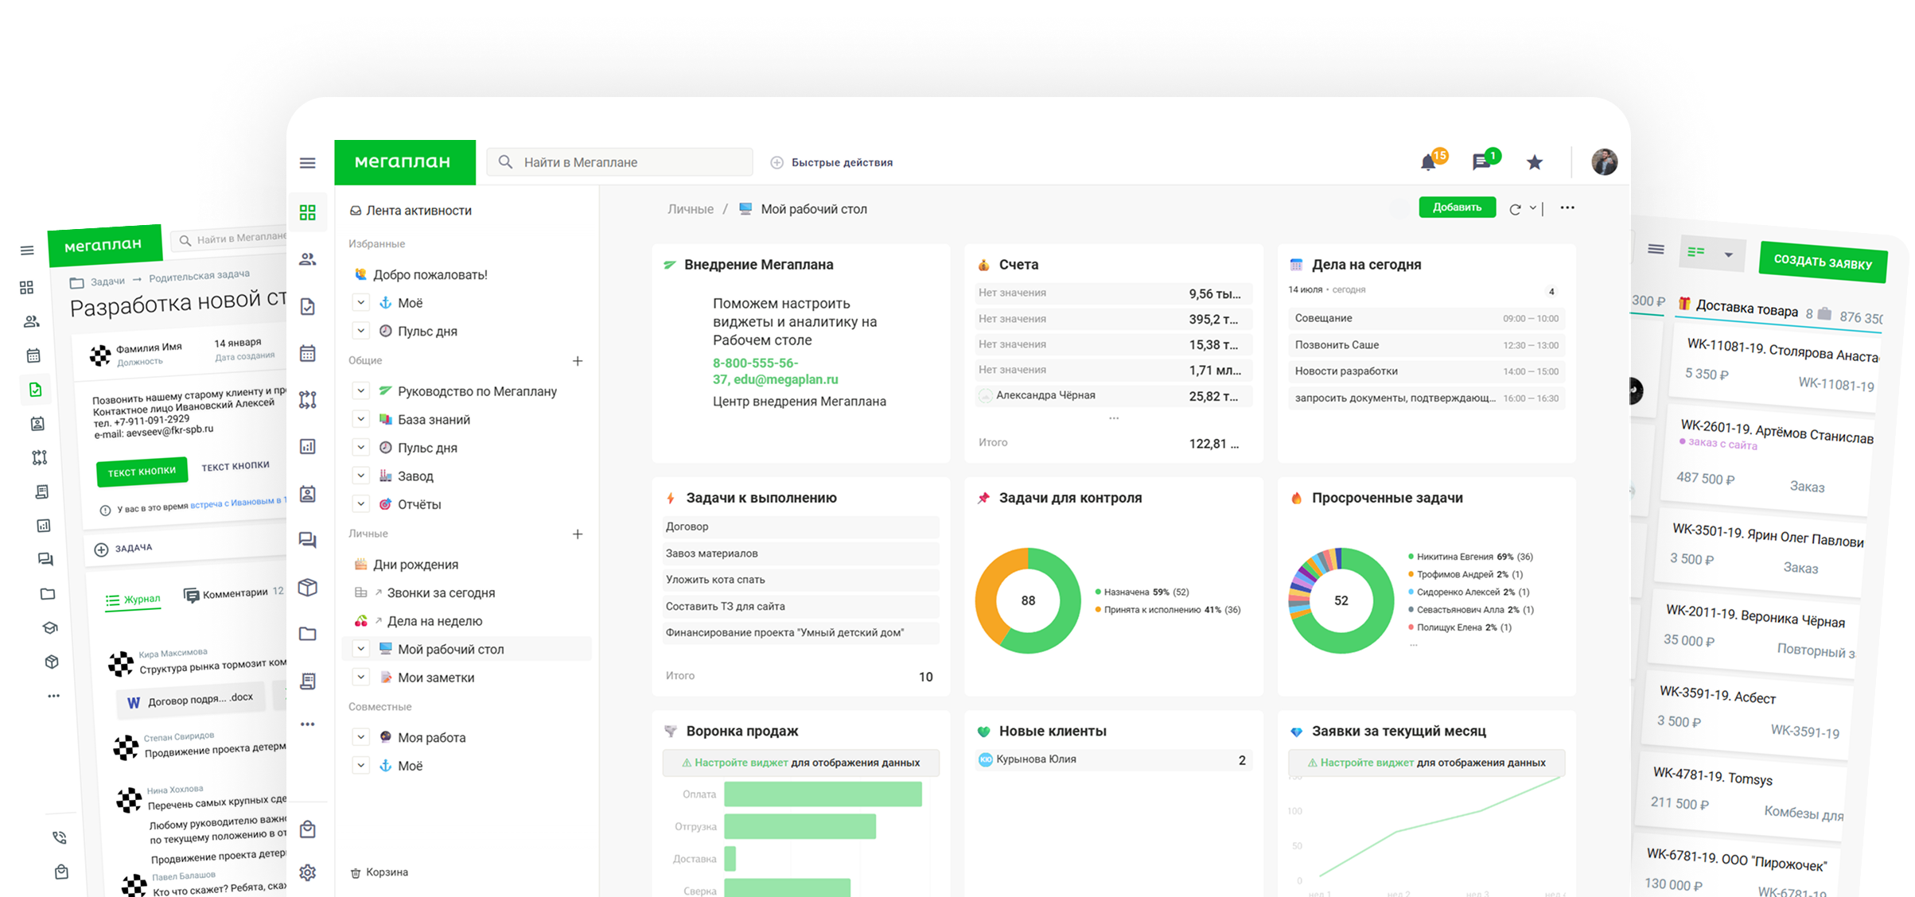Open employees people icon in main sidebar
Viewport: 1915px width, 897px height.
(308, 259)
